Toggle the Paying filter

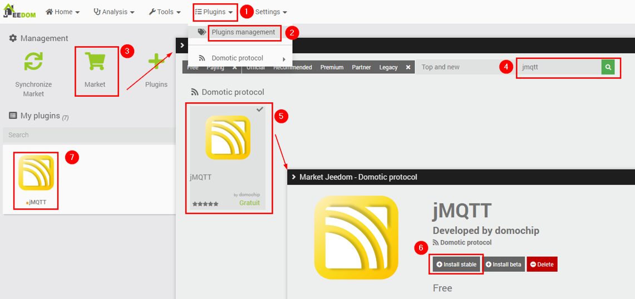pos(215,67)
